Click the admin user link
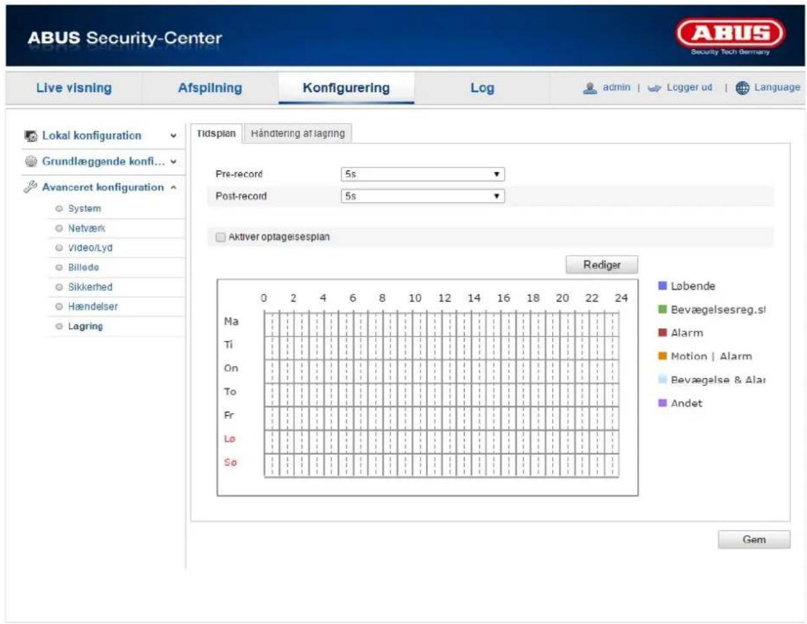The width and height of the screenshot is (807, 624). (x=617, y=87)
